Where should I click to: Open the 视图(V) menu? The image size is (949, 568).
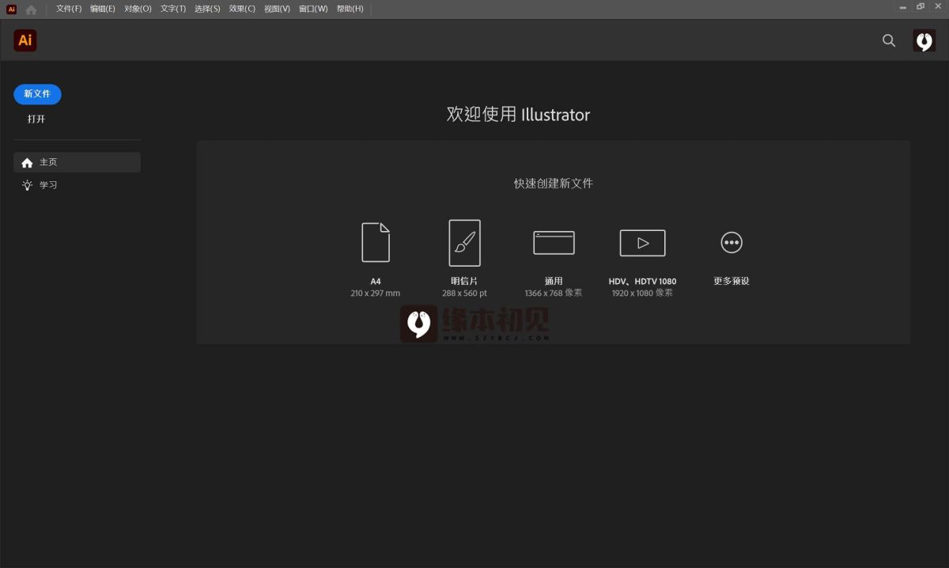click(277, 9)
